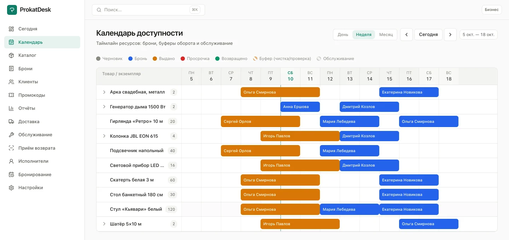Go to previous period with left arrow
The width and height of the screenshot is (509, 240).
(x=406, y=35)
